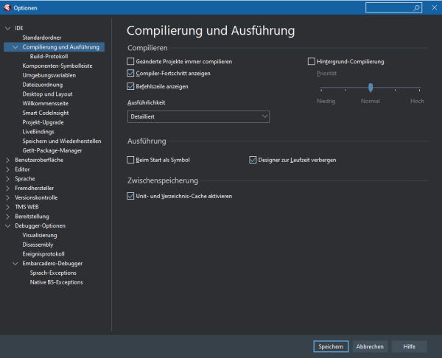Collapse the Embarcadero-Debugger node

point(15,263)
